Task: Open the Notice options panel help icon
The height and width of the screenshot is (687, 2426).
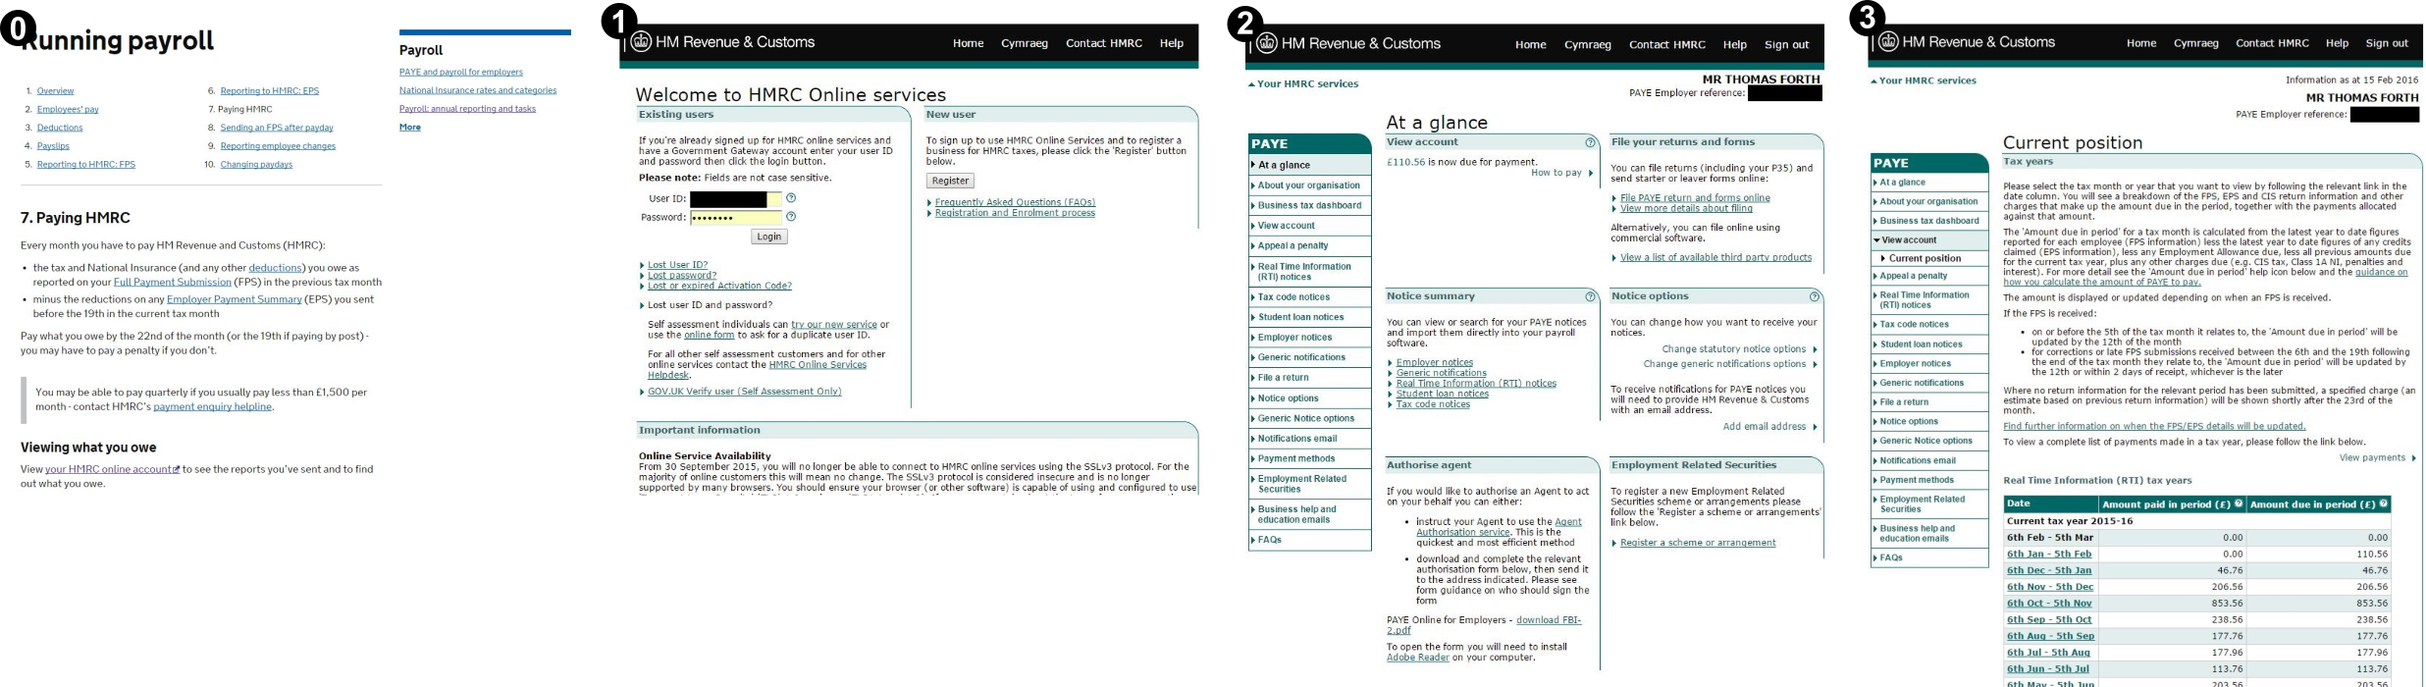Action: [x=1815, y=296]
